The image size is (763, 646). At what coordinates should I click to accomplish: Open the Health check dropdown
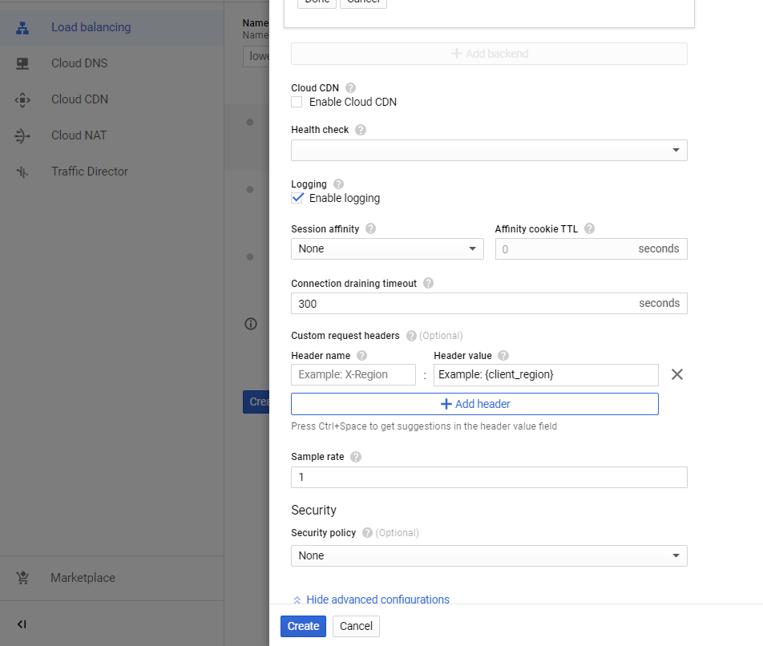pyautogui.click(x=489, y=151)
